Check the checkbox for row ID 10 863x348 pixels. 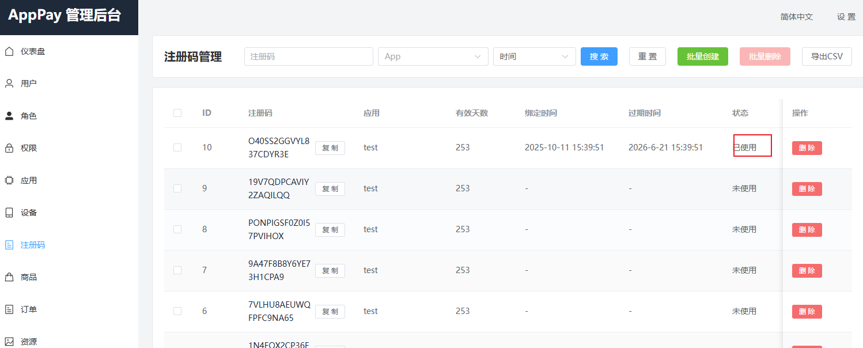(177, 147)
